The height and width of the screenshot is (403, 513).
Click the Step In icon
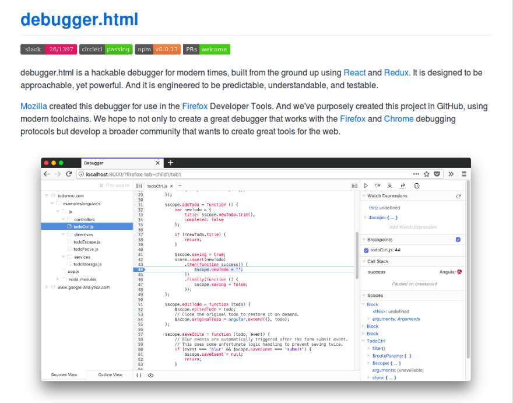coord(389,185)
